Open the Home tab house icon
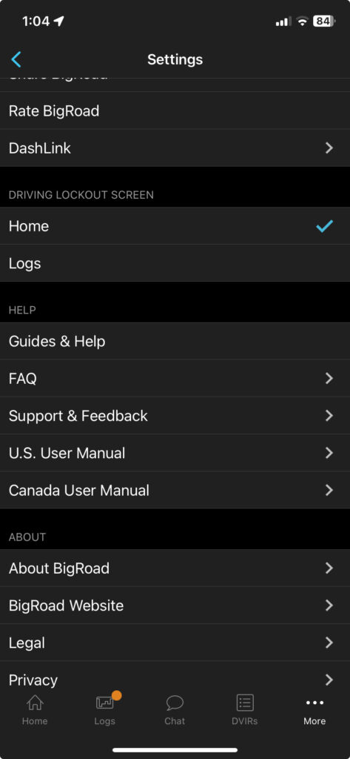This screenshot has width=350, height=759. (35, 703)
